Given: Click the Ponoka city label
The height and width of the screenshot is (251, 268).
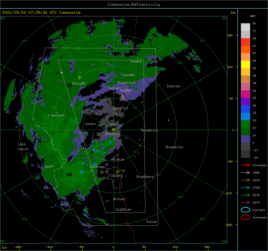Looking at the screenshot, I should pyautogui.click(x=136, y=61).
